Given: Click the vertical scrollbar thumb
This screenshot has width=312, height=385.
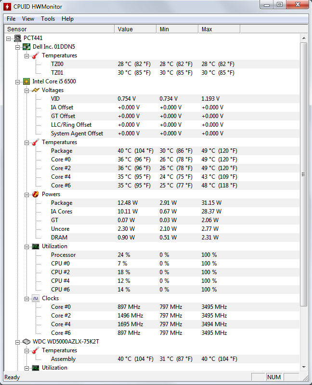Looking at the screenshot, I should click(x=304, y=174).
